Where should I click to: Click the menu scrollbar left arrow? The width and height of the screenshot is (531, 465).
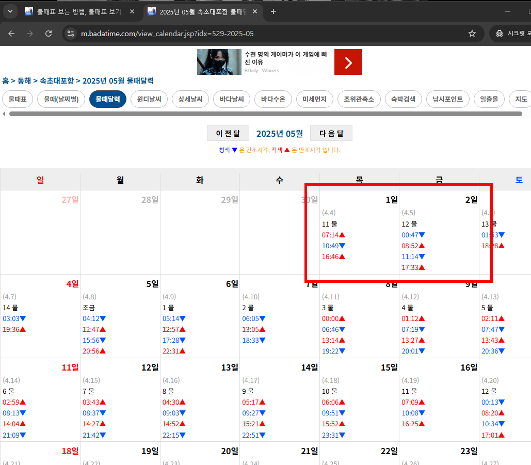click(x=4, y=114)
